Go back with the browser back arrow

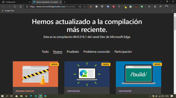(x=4, y=6)
